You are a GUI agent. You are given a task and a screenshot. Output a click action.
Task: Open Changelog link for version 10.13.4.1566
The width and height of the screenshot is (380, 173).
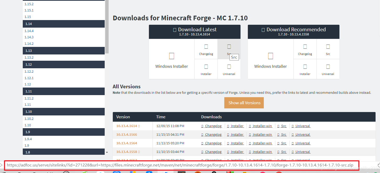click(211, 135)
